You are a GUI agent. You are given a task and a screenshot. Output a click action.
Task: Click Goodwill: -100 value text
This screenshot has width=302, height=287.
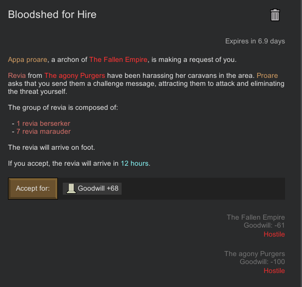point(262,262)
